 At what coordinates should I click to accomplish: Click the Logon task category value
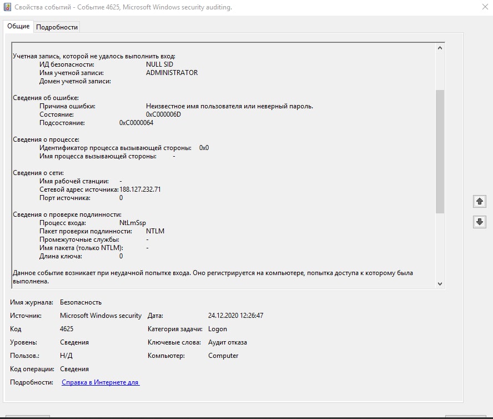pyautogui.click(x=218, y=329)
